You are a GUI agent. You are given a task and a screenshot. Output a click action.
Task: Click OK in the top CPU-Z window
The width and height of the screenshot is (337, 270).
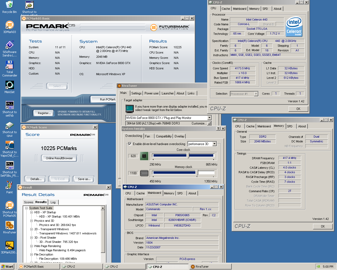tap(298, 109)
